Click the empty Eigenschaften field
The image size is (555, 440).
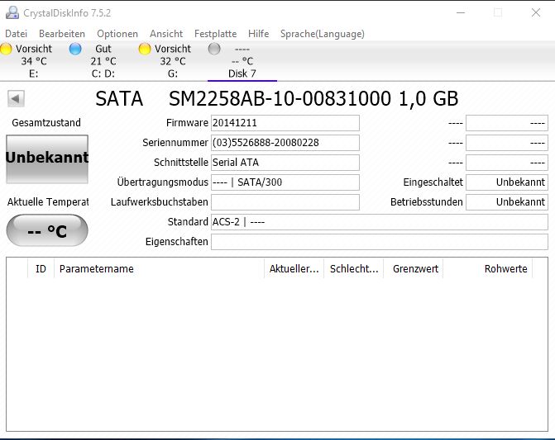coord(380,242)
